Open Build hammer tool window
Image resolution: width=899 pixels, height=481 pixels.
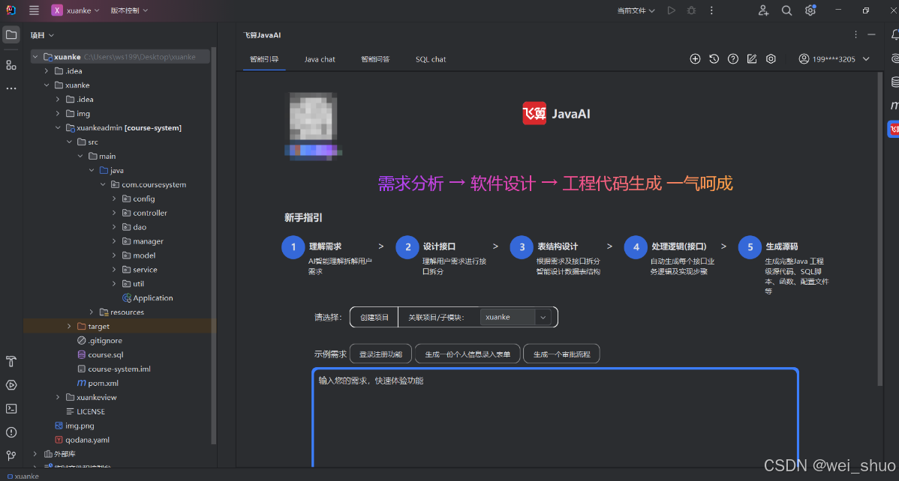(11, 361)
